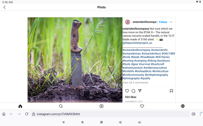The height and width of the screenshot is (126, 203).
Task: Create a new post with plus icon
Action: point(101,106)
